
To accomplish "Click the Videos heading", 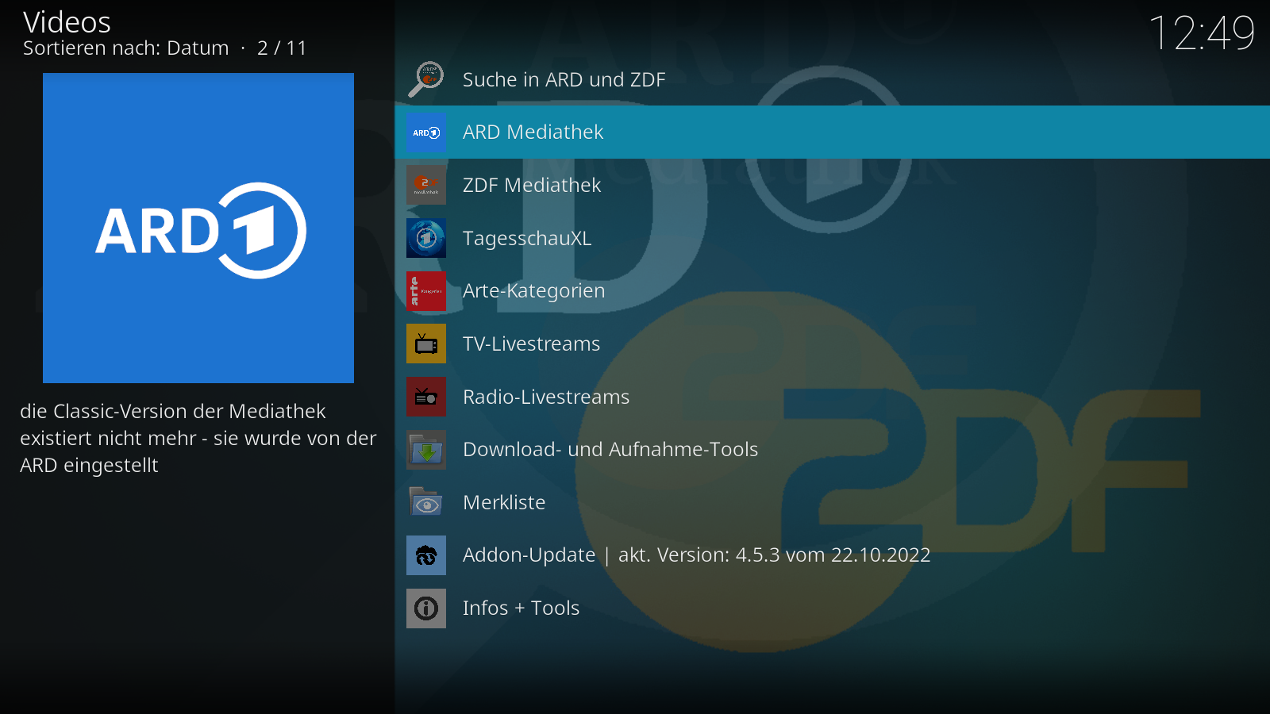I will (x=67, y=22).
